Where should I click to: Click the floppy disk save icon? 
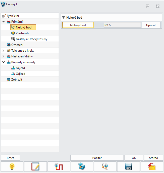coord(129,166)
